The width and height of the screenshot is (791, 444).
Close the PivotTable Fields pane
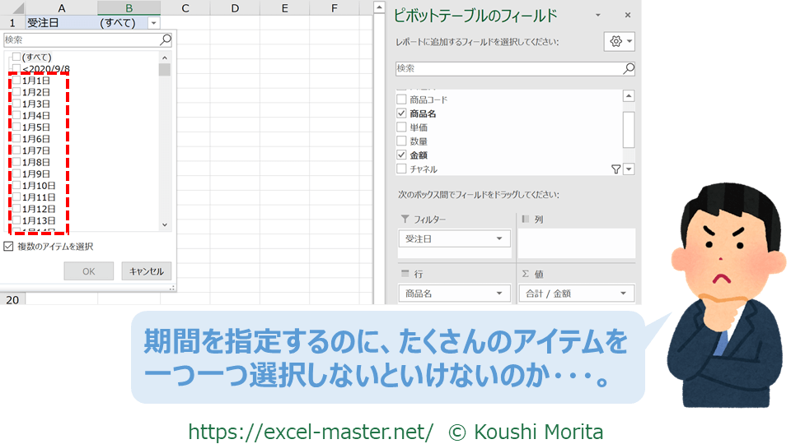(627, 16)
